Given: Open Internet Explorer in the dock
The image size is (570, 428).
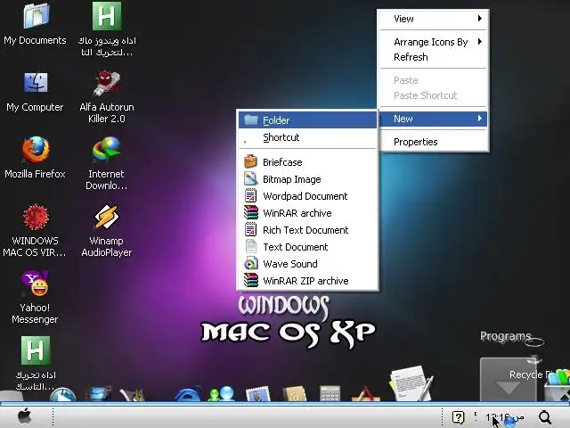Looking at the screenshot, I should click(x=188, y=394).
